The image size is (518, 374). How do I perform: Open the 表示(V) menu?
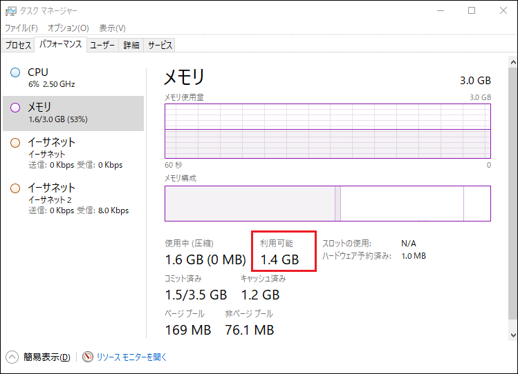point(112,28)
